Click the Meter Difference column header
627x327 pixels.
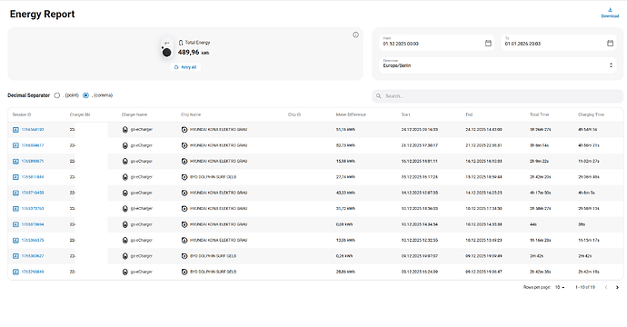point(351,114)
